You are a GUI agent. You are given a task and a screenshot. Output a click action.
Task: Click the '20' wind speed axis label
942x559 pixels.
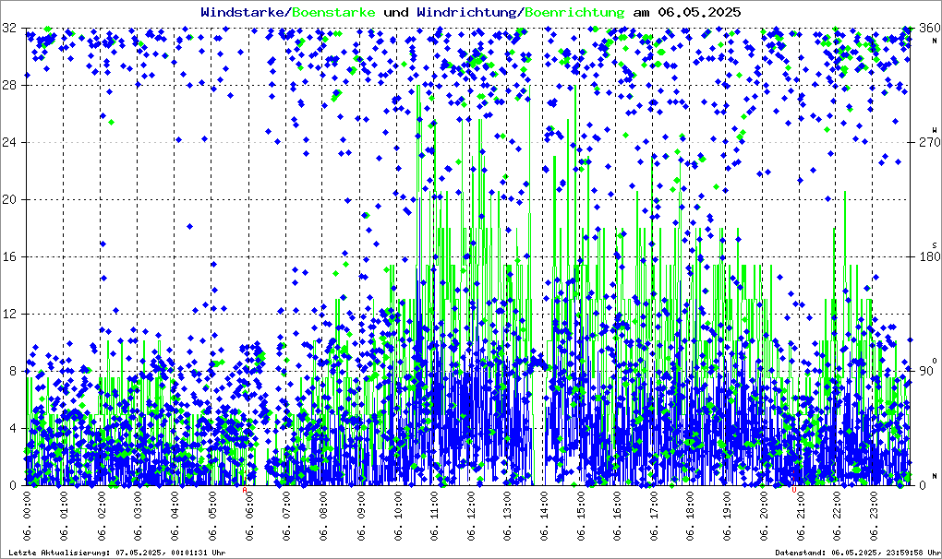click(9, 199)
